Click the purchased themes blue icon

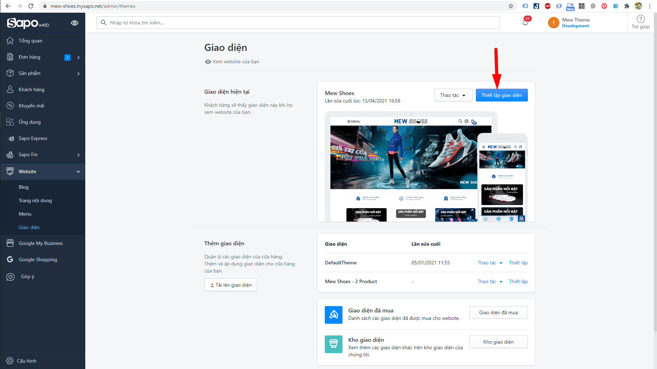334,315
